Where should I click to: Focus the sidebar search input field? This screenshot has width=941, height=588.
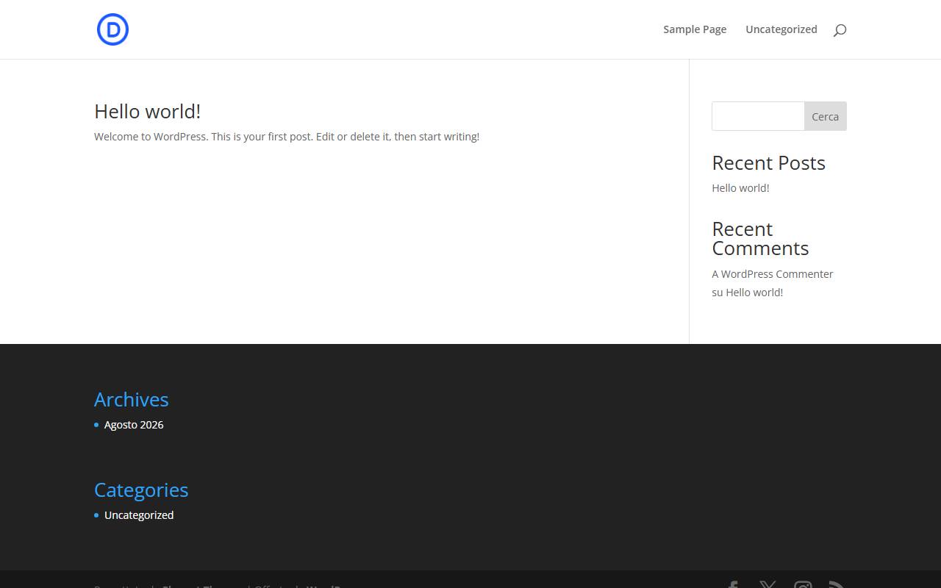[758, 116]
